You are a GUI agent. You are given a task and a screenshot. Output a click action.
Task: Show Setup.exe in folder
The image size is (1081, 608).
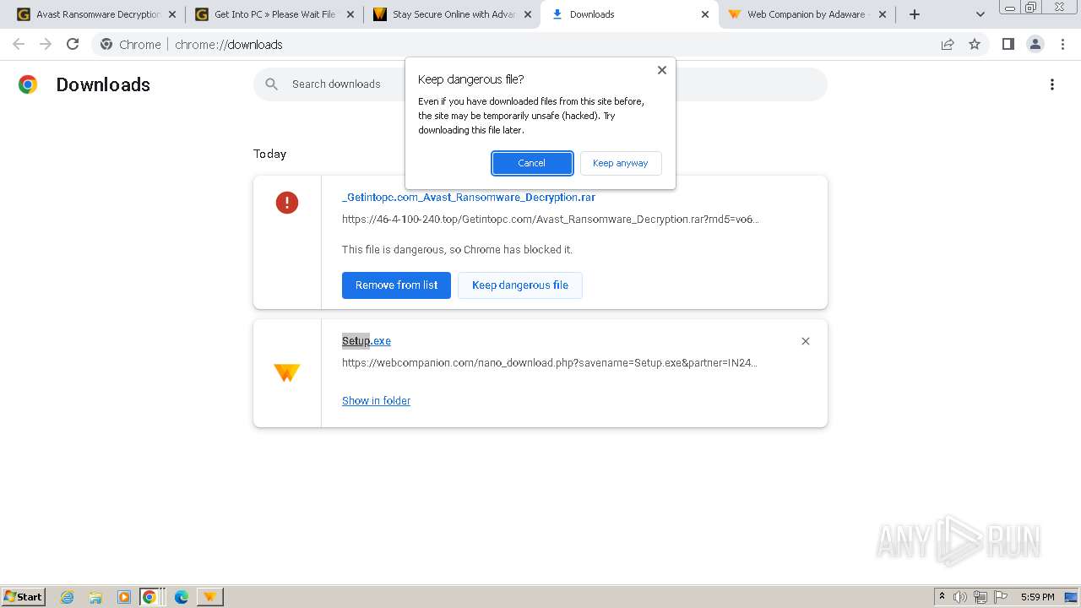point(376,401)
